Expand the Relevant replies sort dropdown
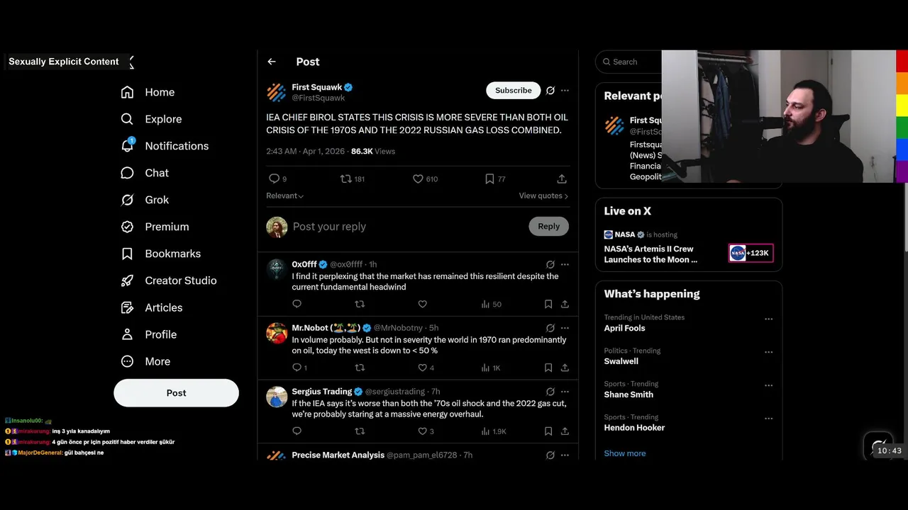Viewport: 908px width, 510px height. (285, 195)
